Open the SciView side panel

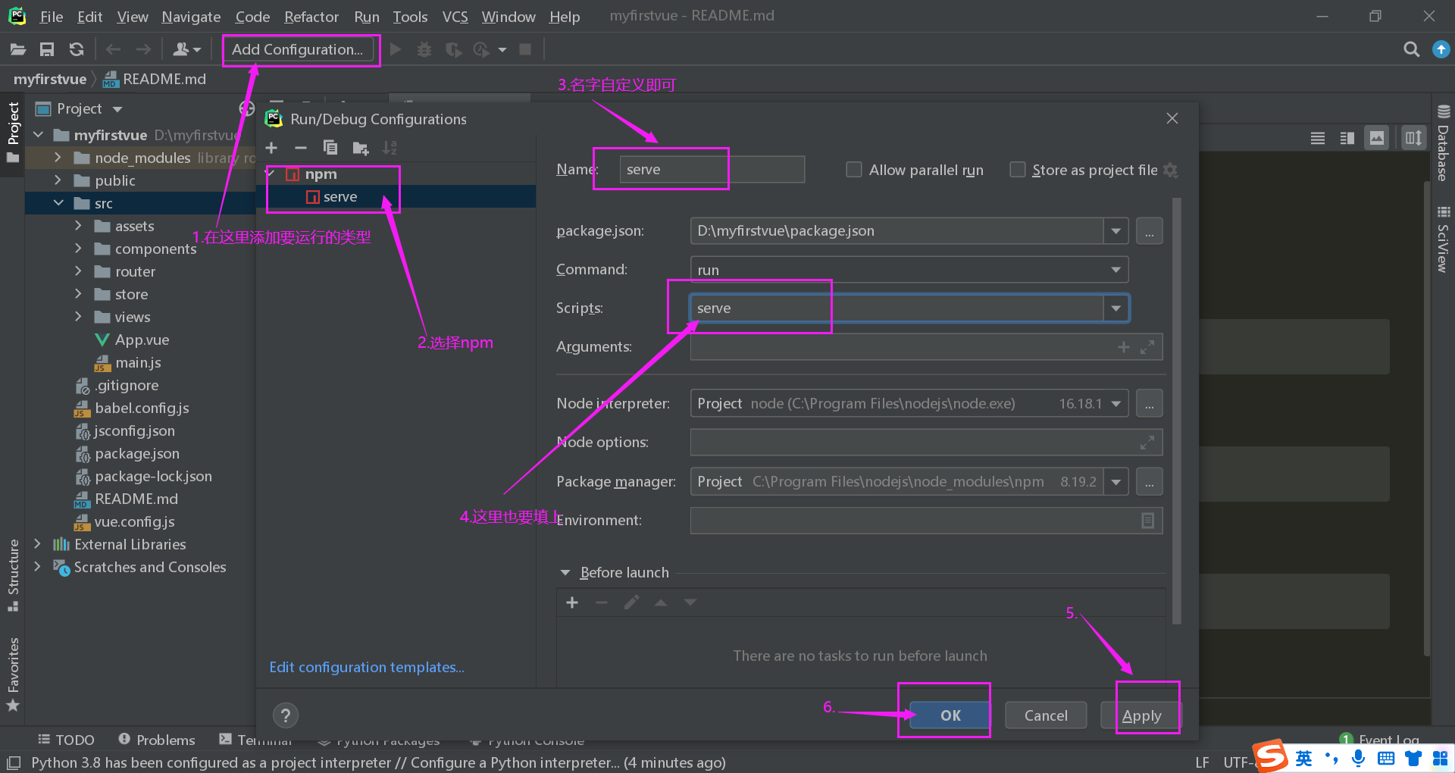[1443, 239]
